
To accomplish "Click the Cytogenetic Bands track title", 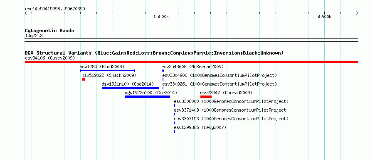I will (49, 31).
